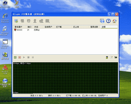
Task: Sort by the 状态 column header
Action: point(38,27)
